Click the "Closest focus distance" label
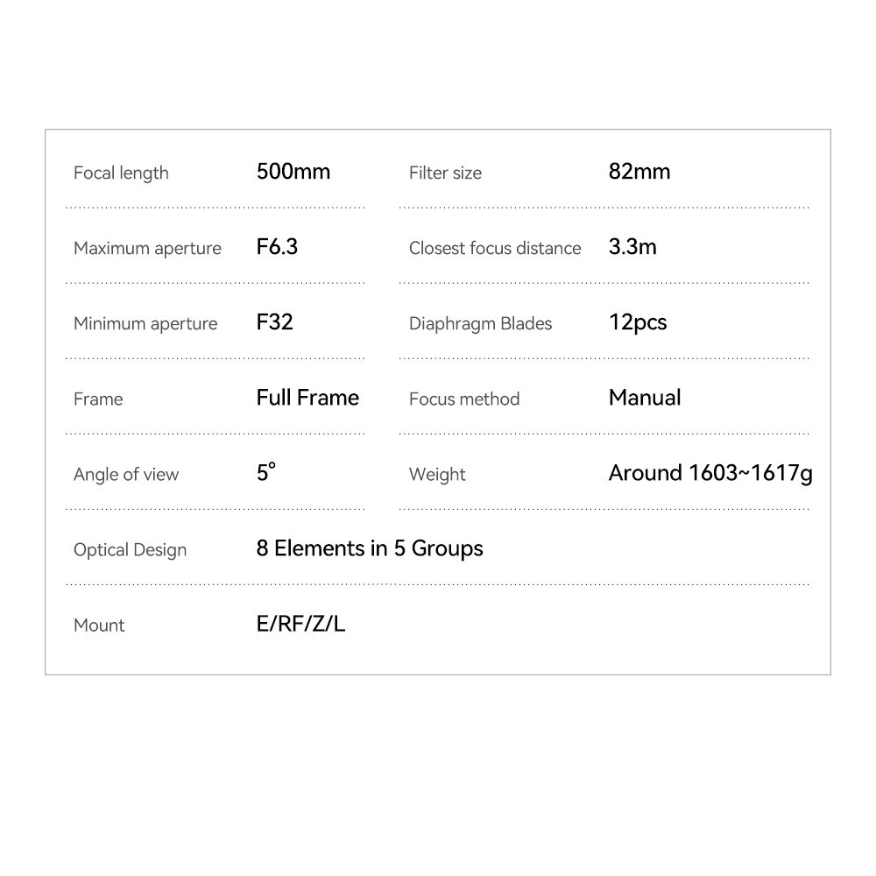Image resolution: width=876 pixels, height=876 pixels. (495, 249)
